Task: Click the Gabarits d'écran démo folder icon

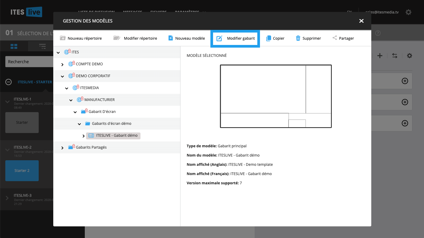Action: pos(88,123)
